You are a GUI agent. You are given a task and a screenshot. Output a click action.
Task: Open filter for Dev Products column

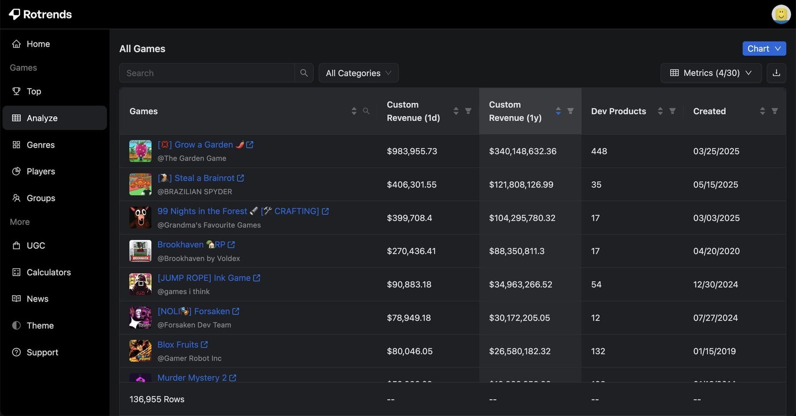coord(672,111)
